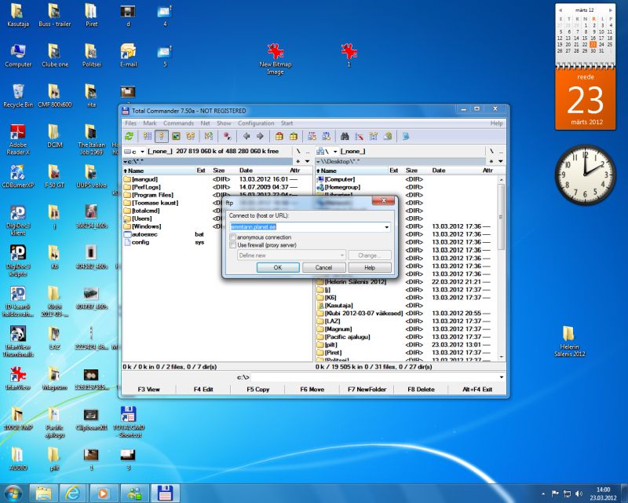Open the right panel drive selector dropdown
The height and width of the screenshot is (503, 628).
click(x=330, y=151)
